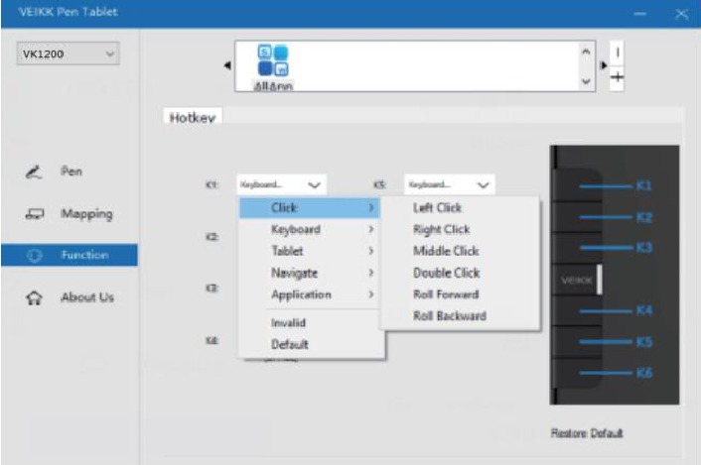
Task: Click the K5 label on tablet image
Action: click(643, 342)
